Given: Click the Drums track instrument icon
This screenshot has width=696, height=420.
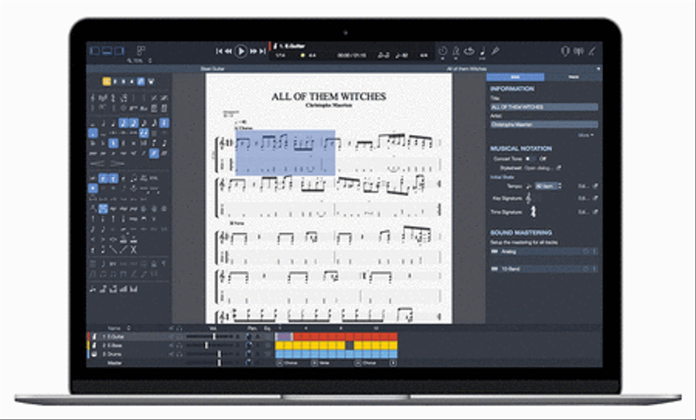Looking at the screenshot, I should [94, 354].
